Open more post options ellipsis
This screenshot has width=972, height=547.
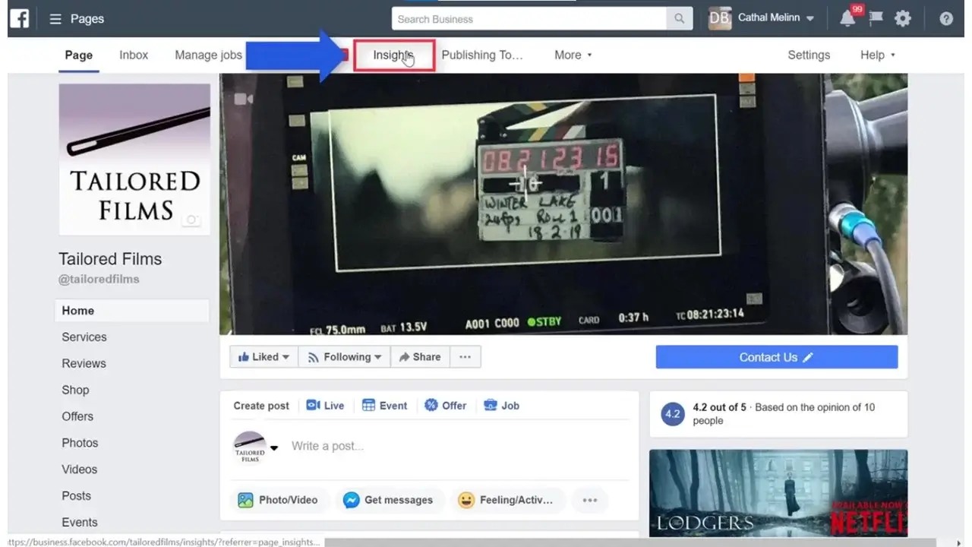coord(590,500)
